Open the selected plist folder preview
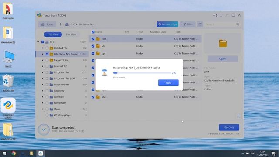This screenshot has width=279, height=157. (x=223, y=59)
